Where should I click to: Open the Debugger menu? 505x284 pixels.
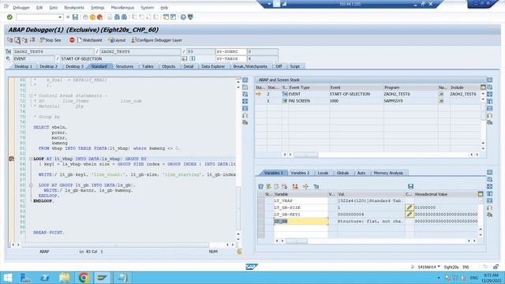pyautogui.click(x=21, y=7)
